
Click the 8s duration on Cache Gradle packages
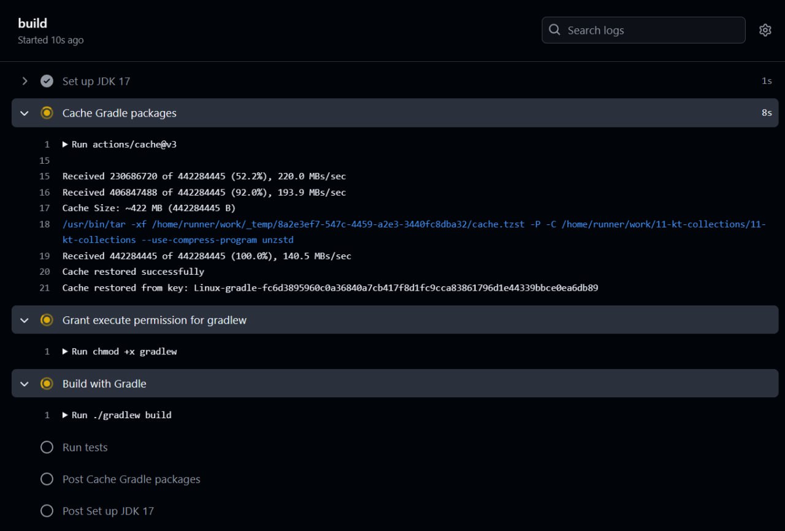(767, 113)
